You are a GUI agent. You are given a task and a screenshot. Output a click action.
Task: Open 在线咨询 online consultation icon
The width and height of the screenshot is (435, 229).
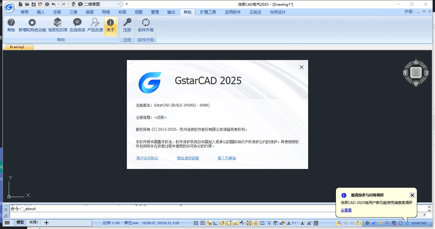[77, 26]
